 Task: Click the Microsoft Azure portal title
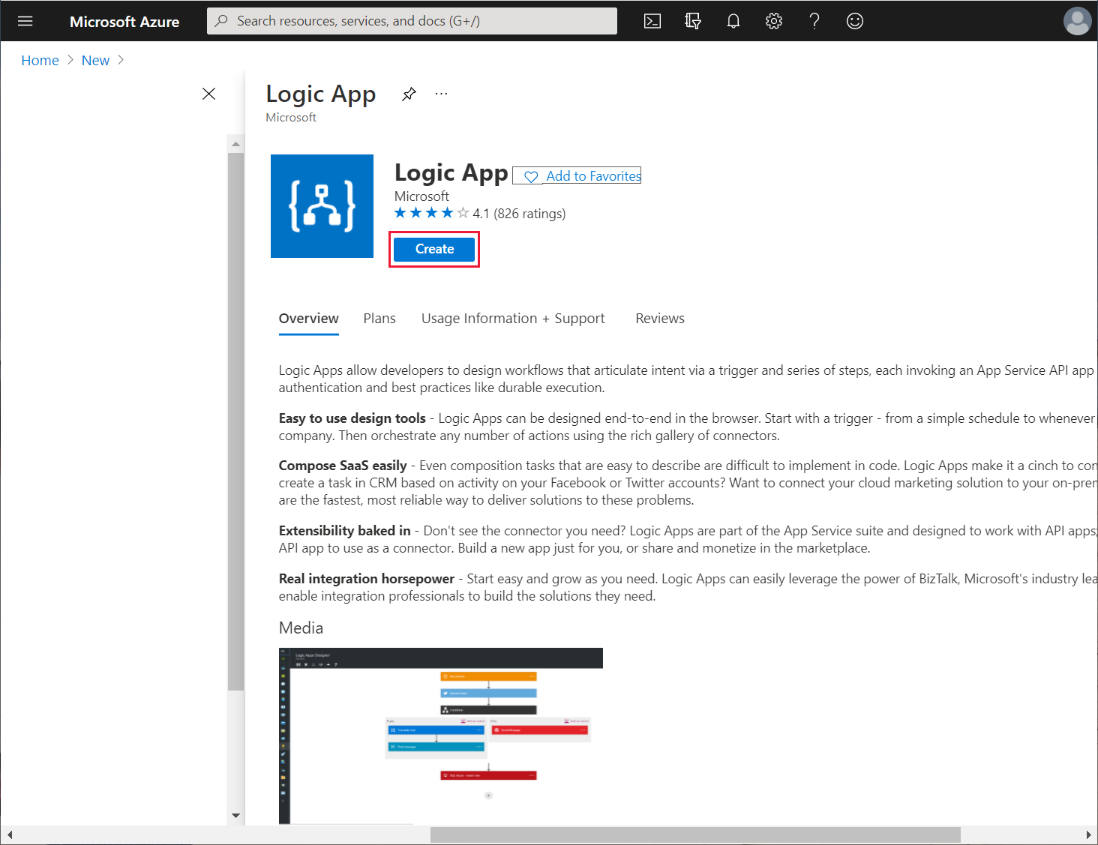pos(124,22)
